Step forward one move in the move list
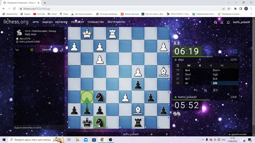The image size is (255, 143). 211,66
